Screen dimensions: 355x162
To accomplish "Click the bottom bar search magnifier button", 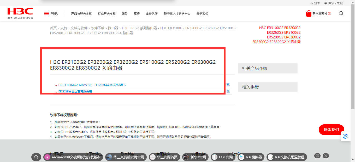I will pos(36,157).
